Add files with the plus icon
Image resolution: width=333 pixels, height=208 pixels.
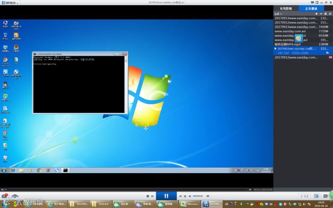[316, 14]
